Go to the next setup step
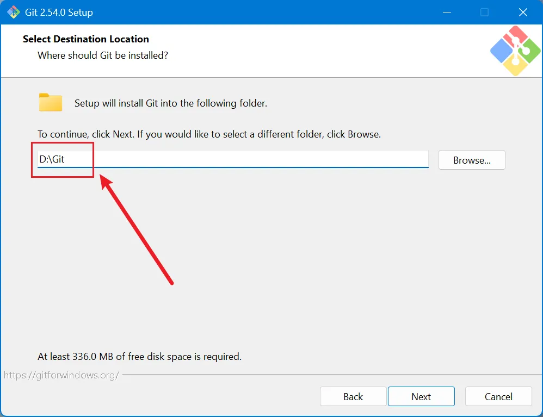The width and height of the screenshot is (543, 417). (421, 396)
